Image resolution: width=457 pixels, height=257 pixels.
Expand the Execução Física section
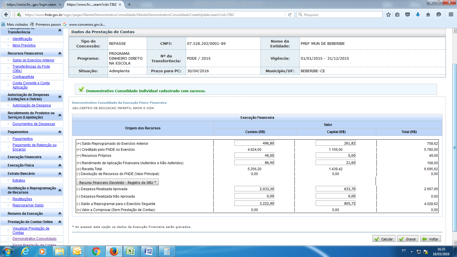pyautogui.click(x=60, y=165)
